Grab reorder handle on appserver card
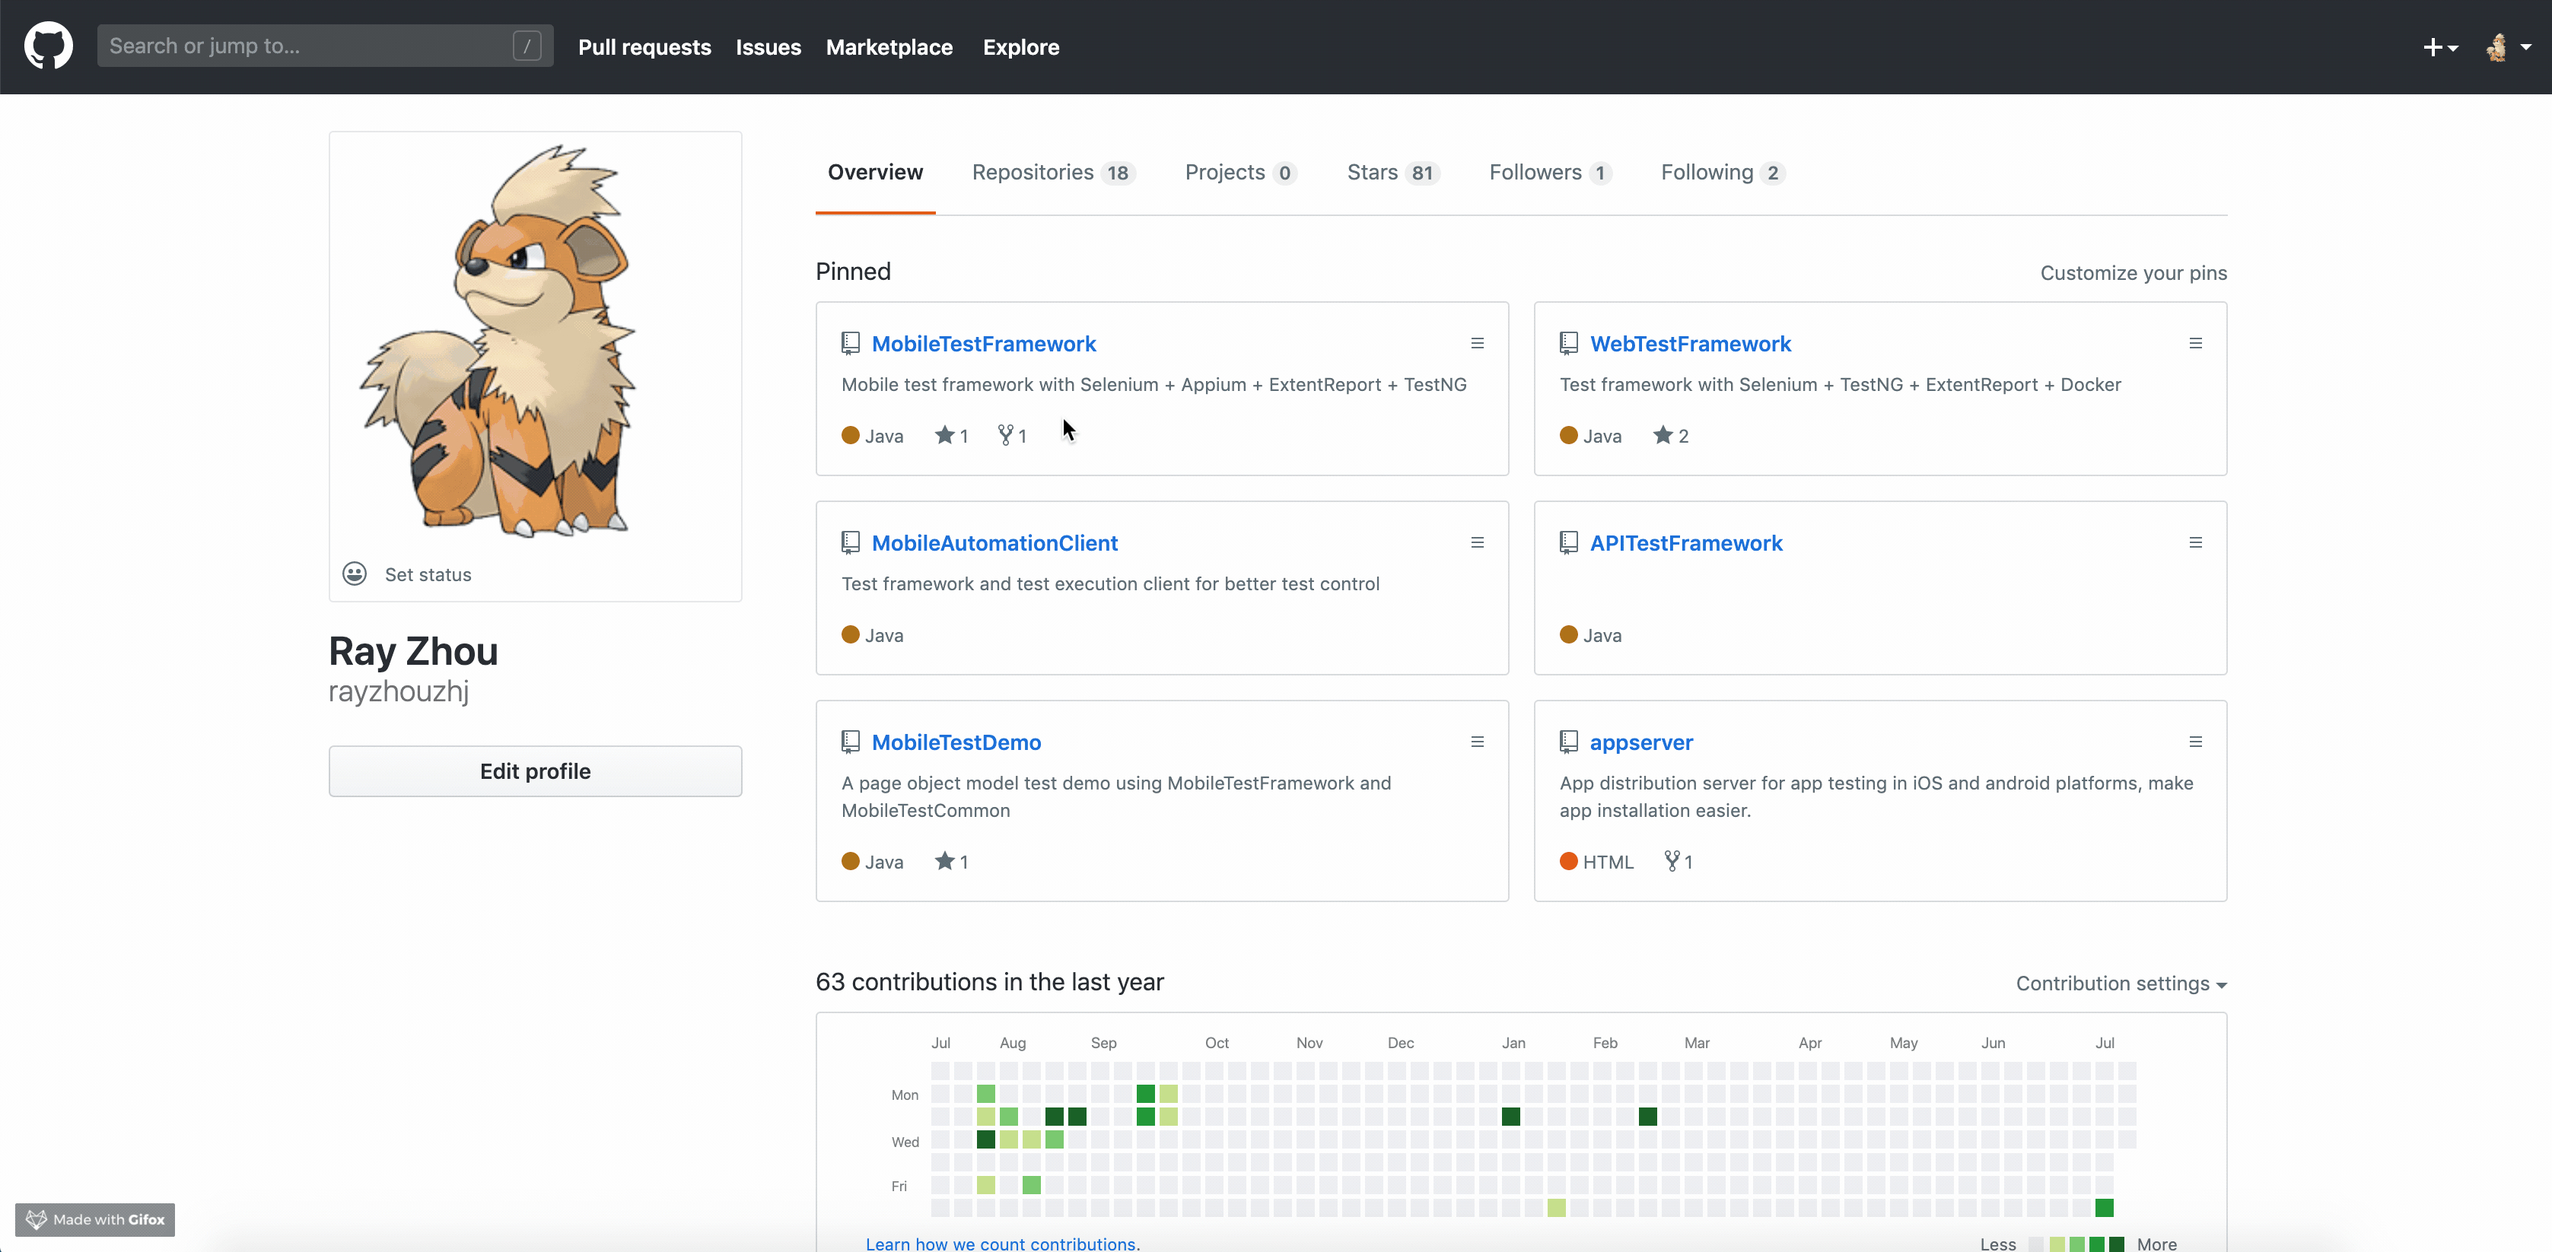Screen dimensions: 2552x1252 point(2195,742)
